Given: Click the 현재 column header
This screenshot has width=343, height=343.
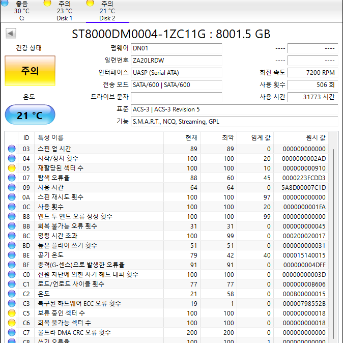Looking at the screenshot, I should [182, 137].
